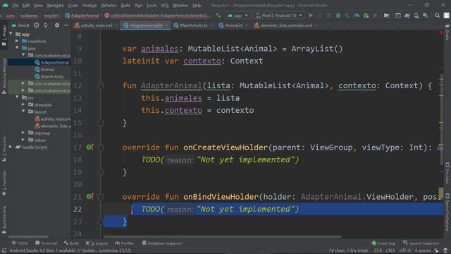Click Apply Changes and Restart Activity icon
The image size is (451, 254).
(320, 16)
